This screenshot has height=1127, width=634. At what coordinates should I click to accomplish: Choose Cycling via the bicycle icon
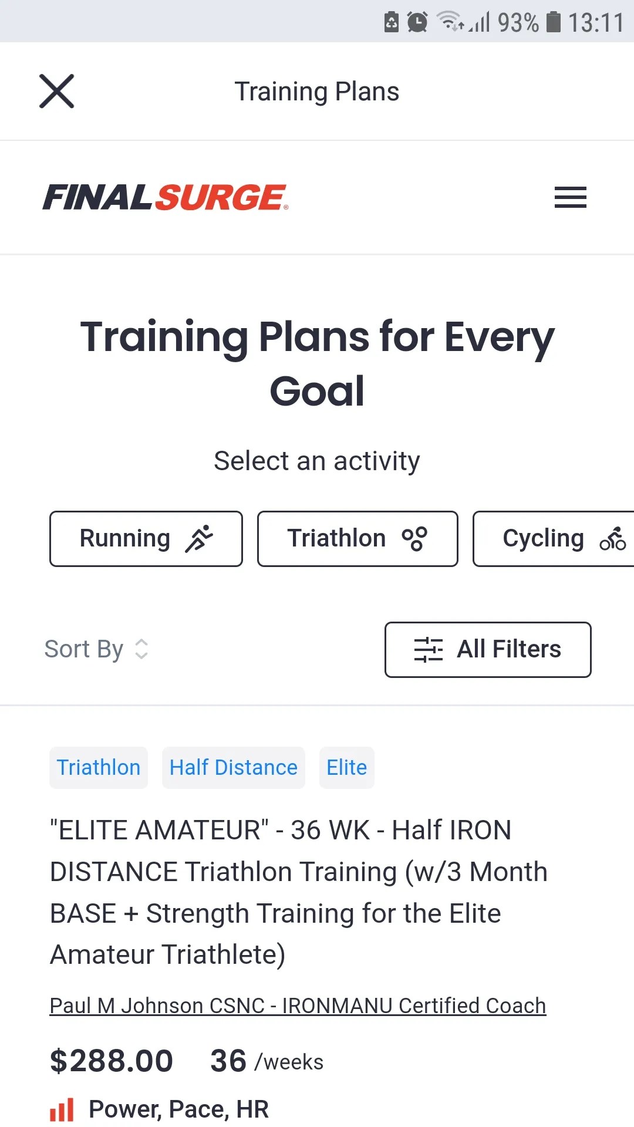613,538
